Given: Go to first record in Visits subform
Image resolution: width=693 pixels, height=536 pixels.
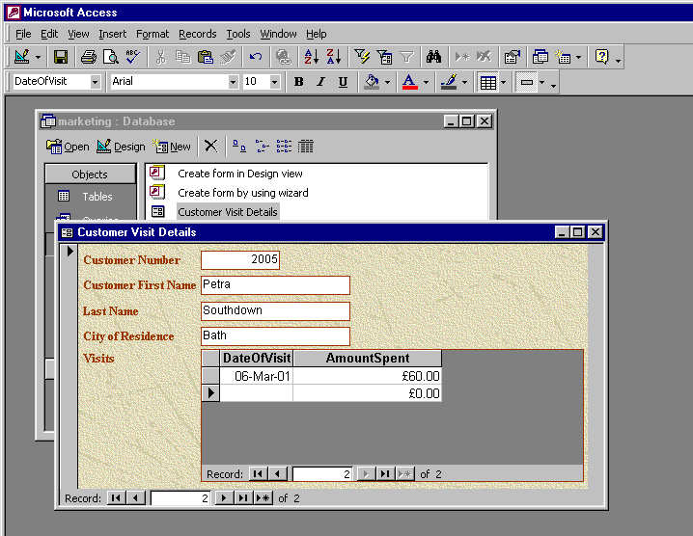Looking at the screenshot, I should pyautogui.click(x=258, y=473).
